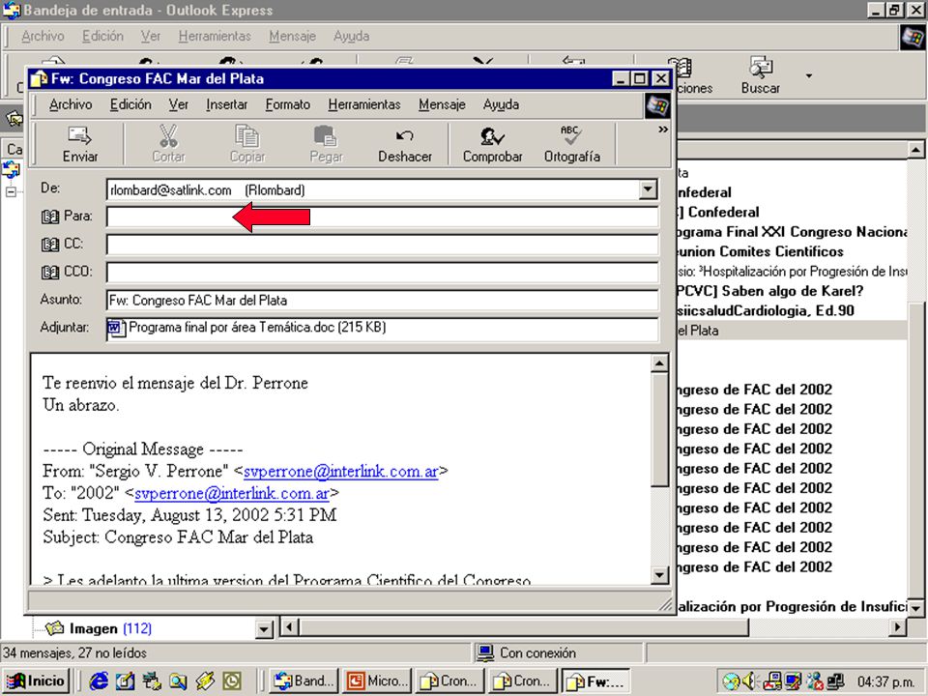Click the inbox list scroll left arrow
Image resolution: width=928 pixels, height=696 pixels.
[x=289, y=626]
